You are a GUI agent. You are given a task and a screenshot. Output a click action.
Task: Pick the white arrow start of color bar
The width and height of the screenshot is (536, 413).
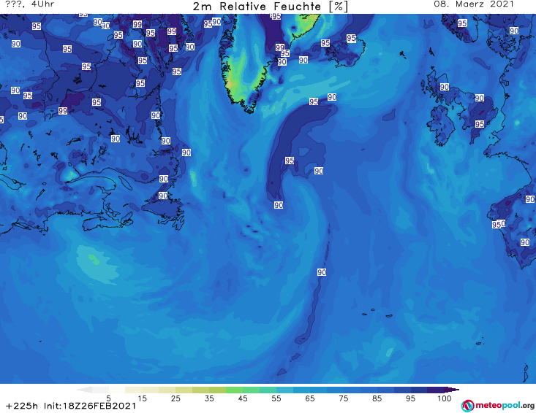point(84,390)
